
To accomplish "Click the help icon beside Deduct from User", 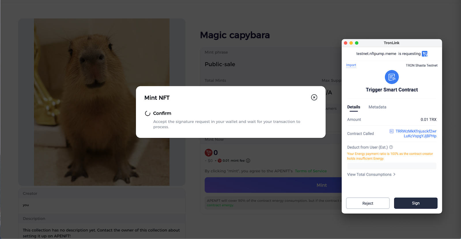I will pos(391,147).
